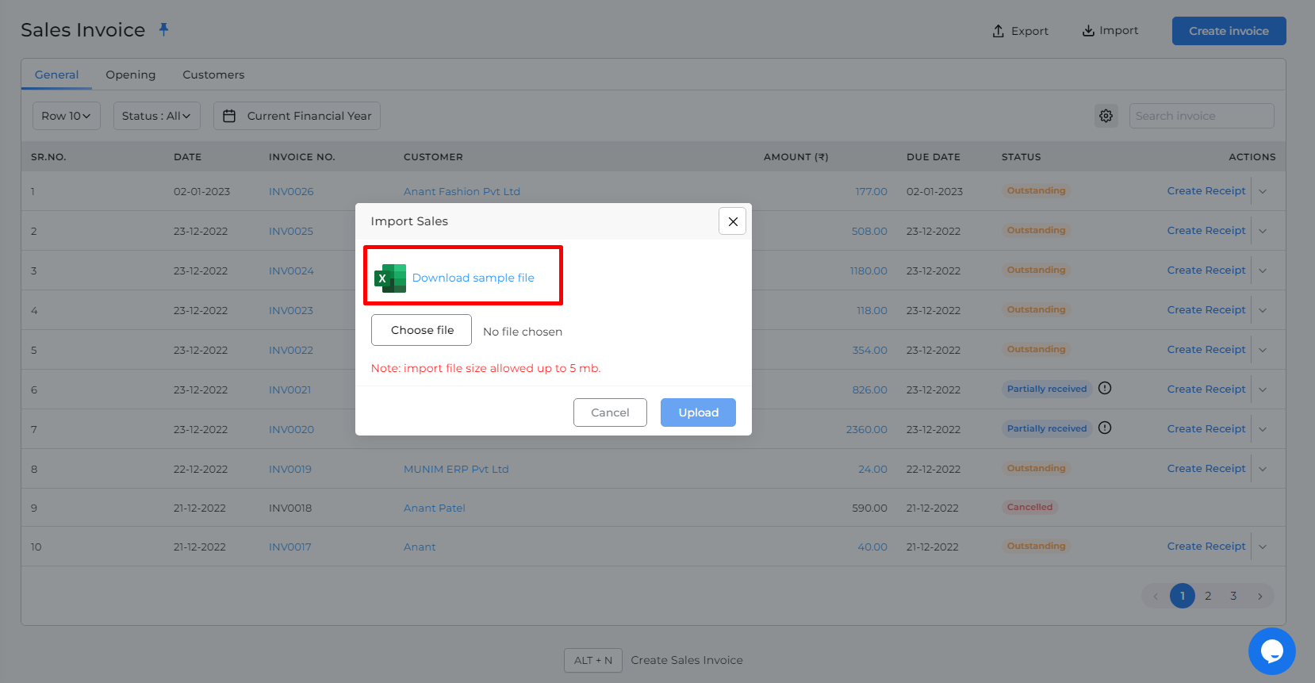1315x683 pixels.
Task: Switch to the General tab
Action: 56,75
